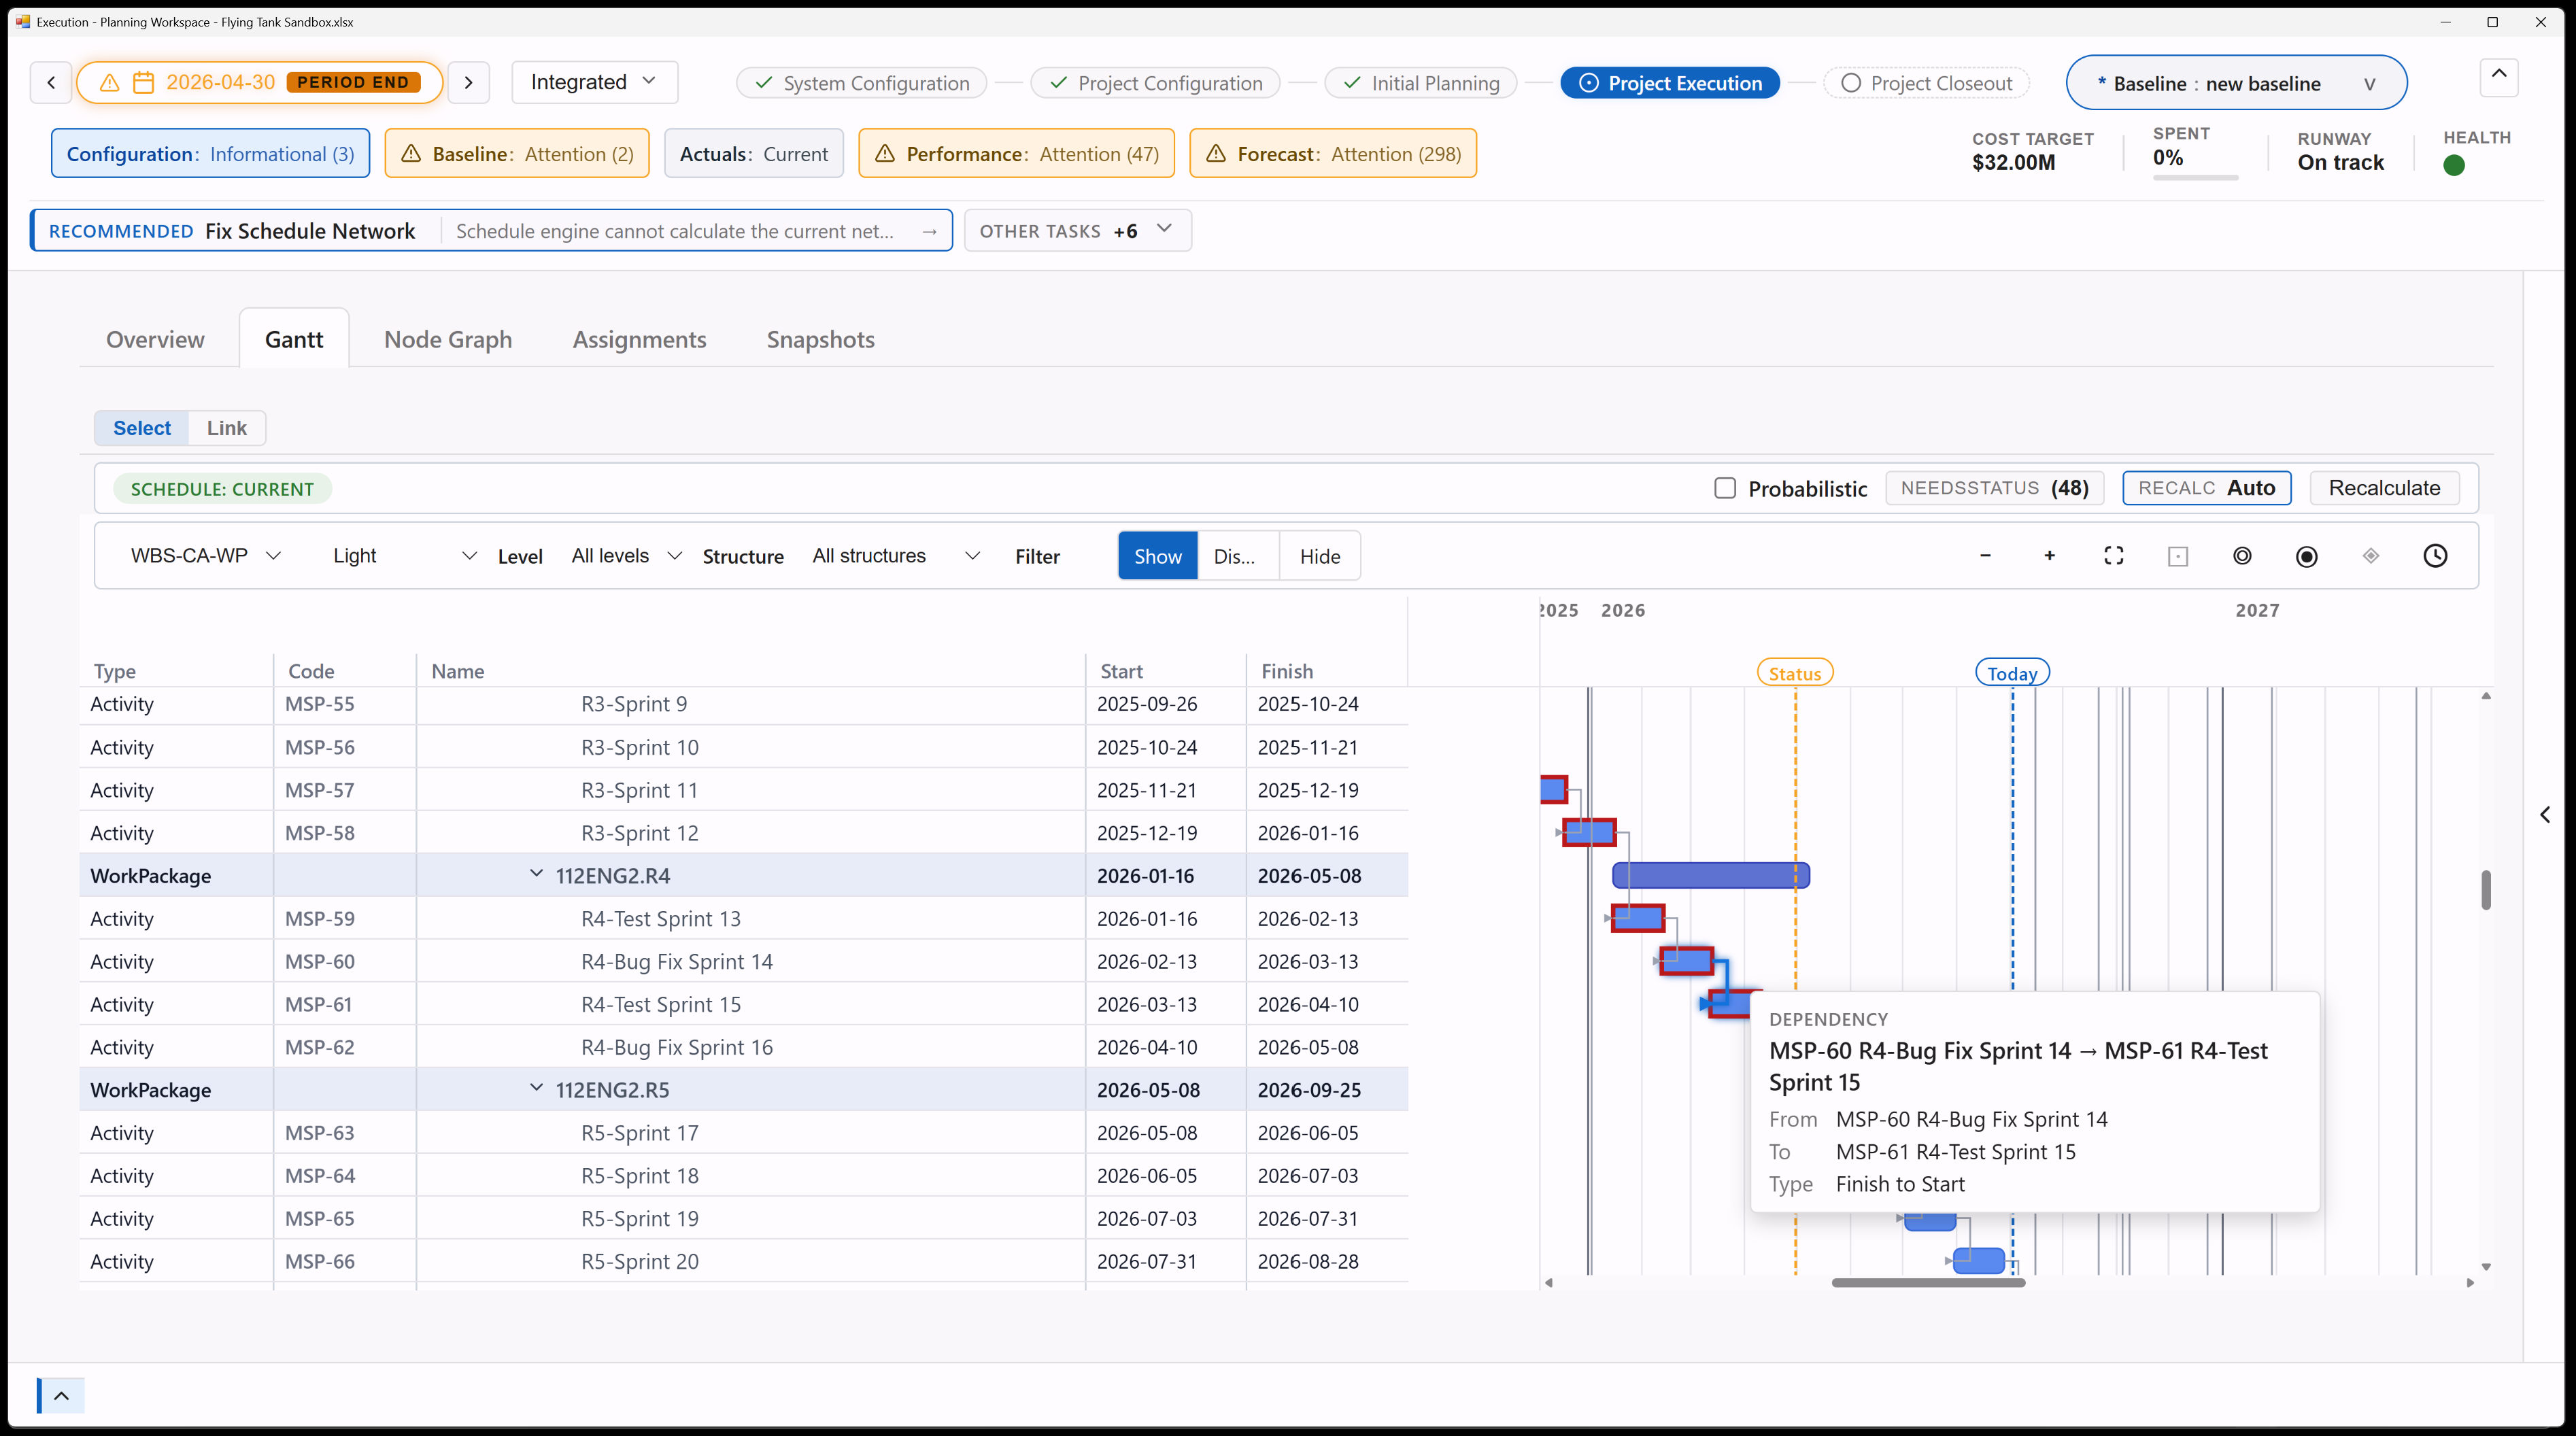Go to next period arrow

(468, 82)
